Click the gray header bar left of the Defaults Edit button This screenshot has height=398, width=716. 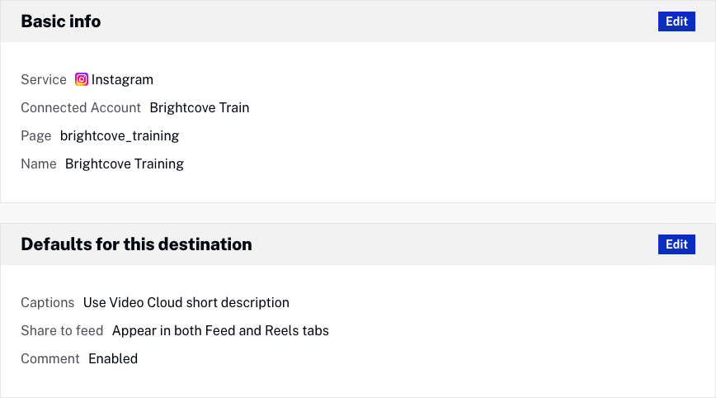[454, 244]
